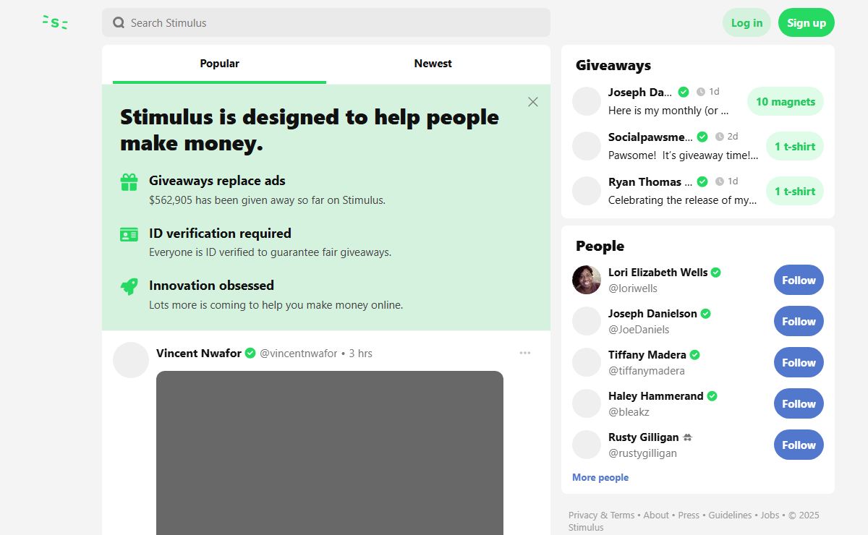Click the Giveaways panel heading

click(613, 65)
